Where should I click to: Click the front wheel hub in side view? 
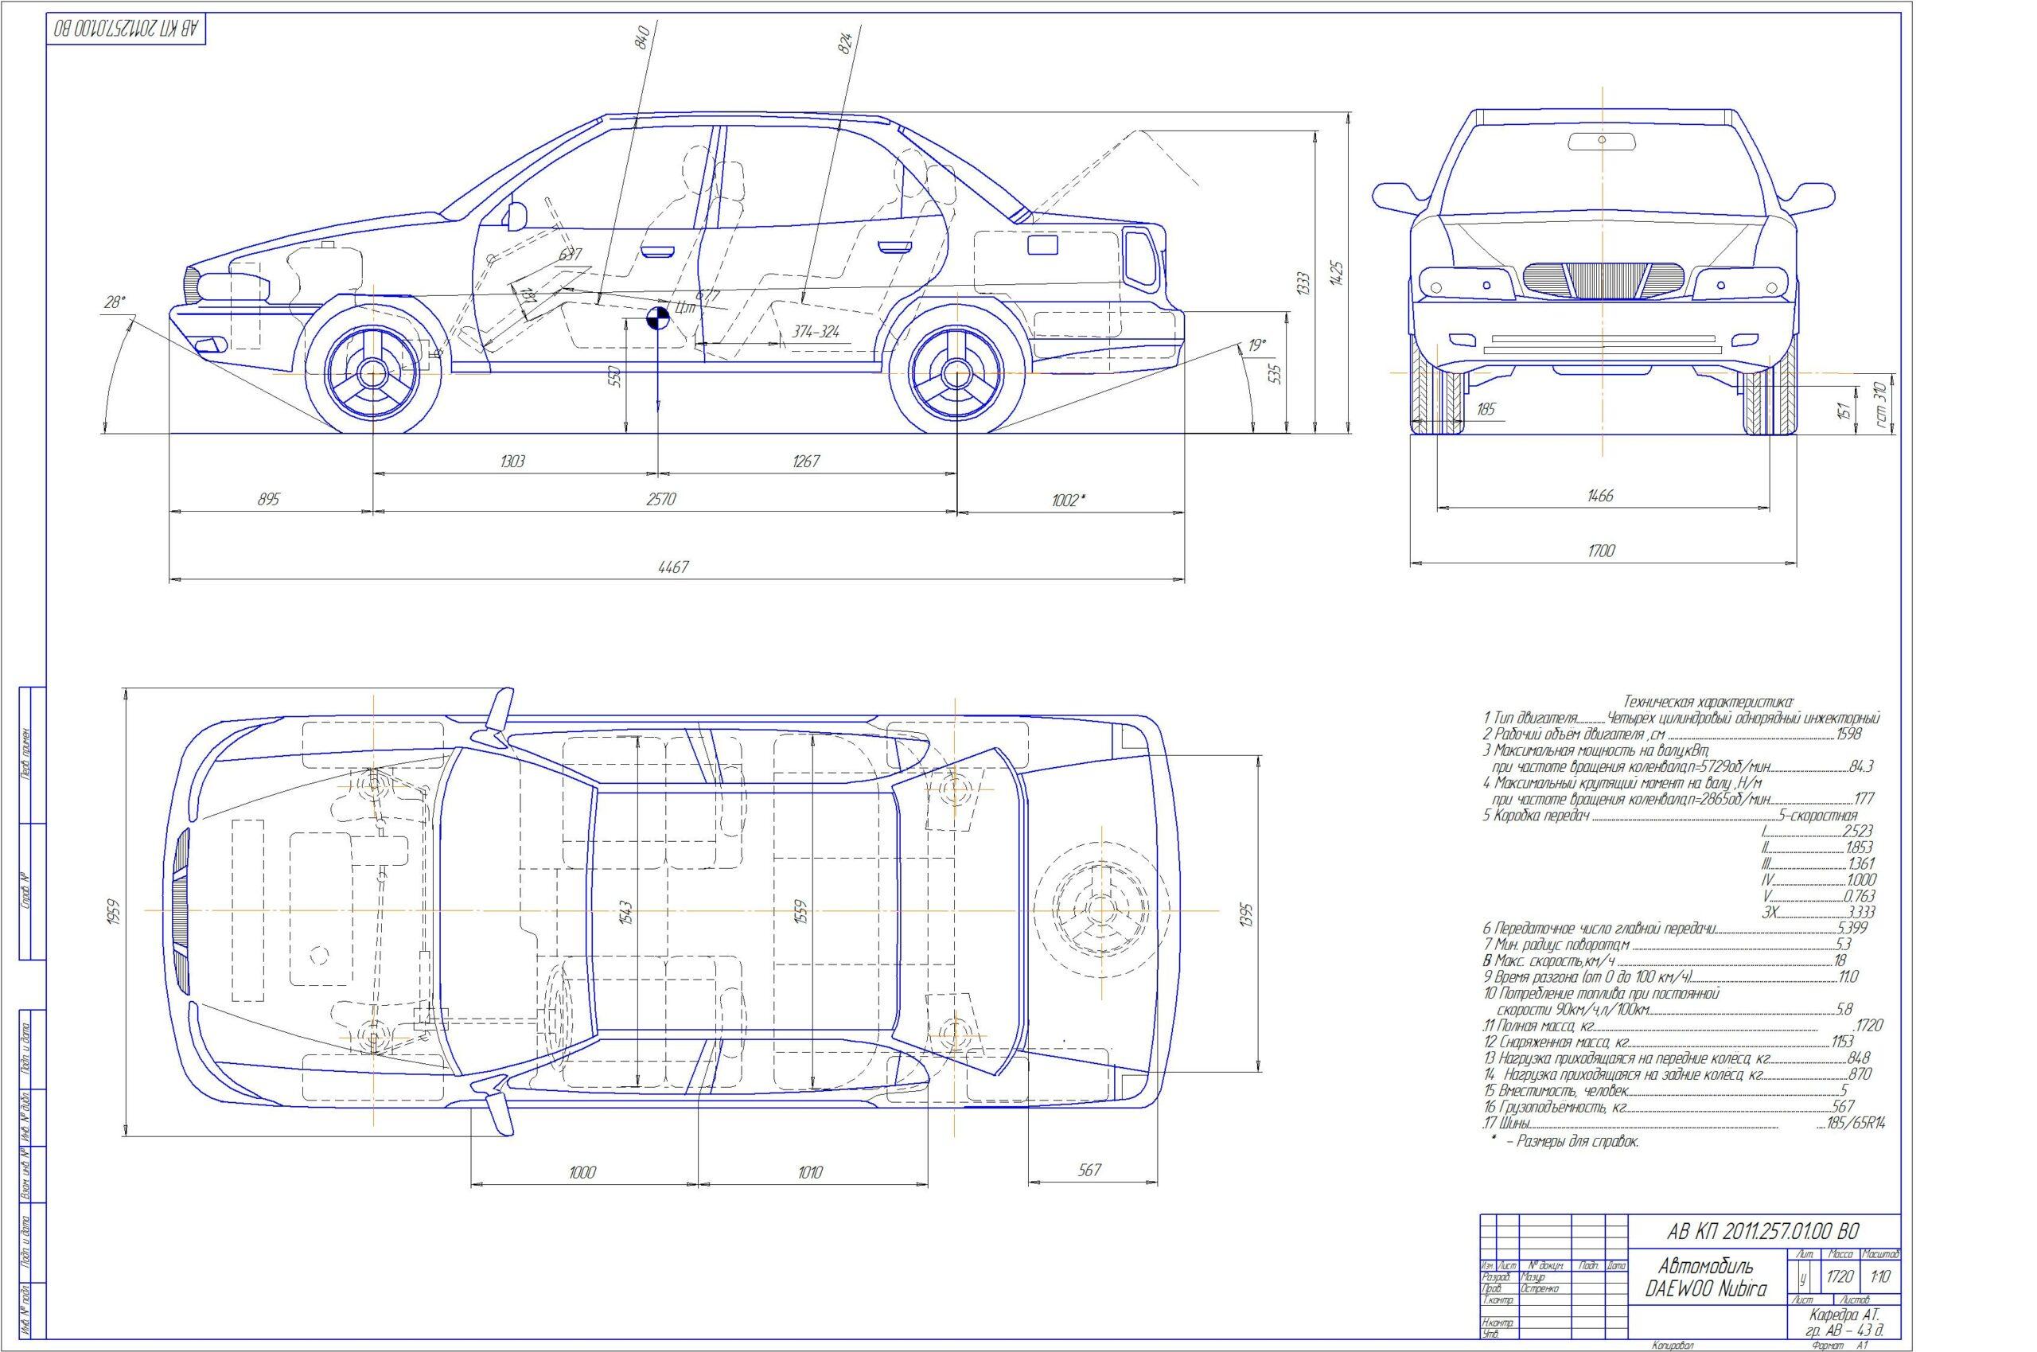pyautogui.click(x=373, y=373)
